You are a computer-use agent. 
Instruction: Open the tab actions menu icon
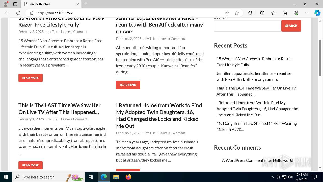click(15, 4)
